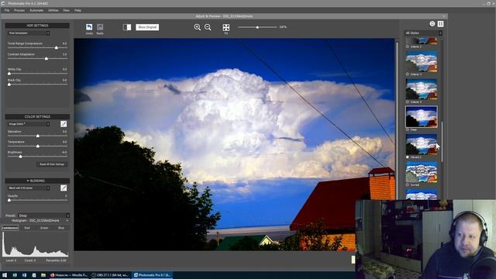Open the File menu

7,10
